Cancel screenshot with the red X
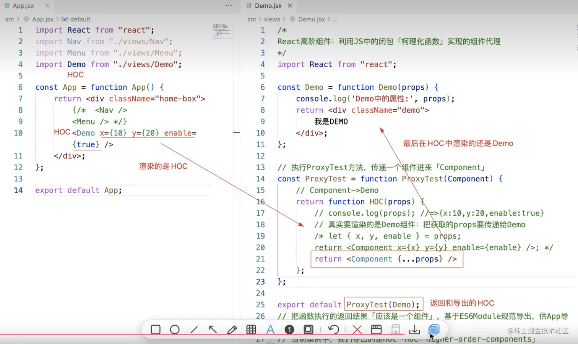578x344 pixels. (x=357, y=329)
